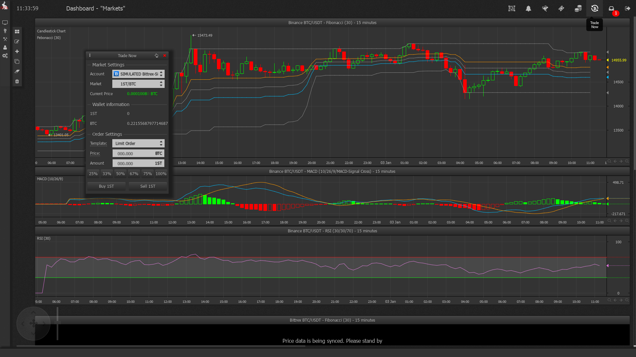The height and width of the screenshot is (357, 636).
Task: Click the Febonacci (30) legend label
Action: coord(49,38)
